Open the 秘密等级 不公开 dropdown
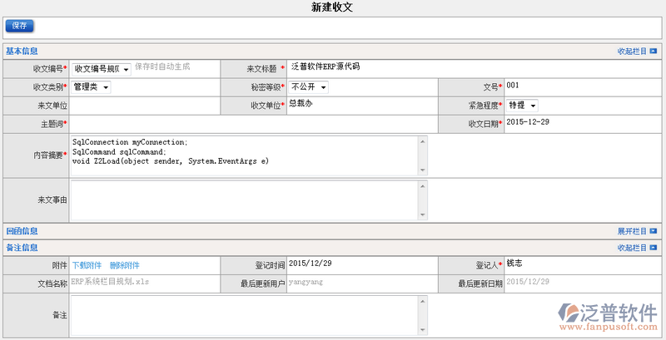 tap(308, 87)
